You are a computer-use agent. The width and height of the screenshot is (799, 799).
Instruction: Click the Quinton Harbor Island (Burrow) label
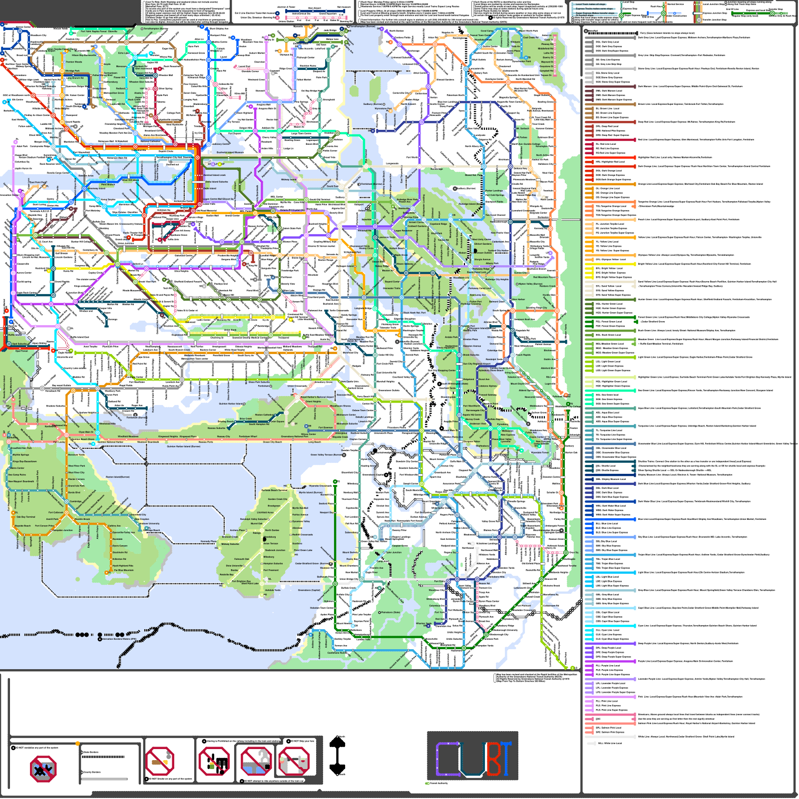[182, 446]
